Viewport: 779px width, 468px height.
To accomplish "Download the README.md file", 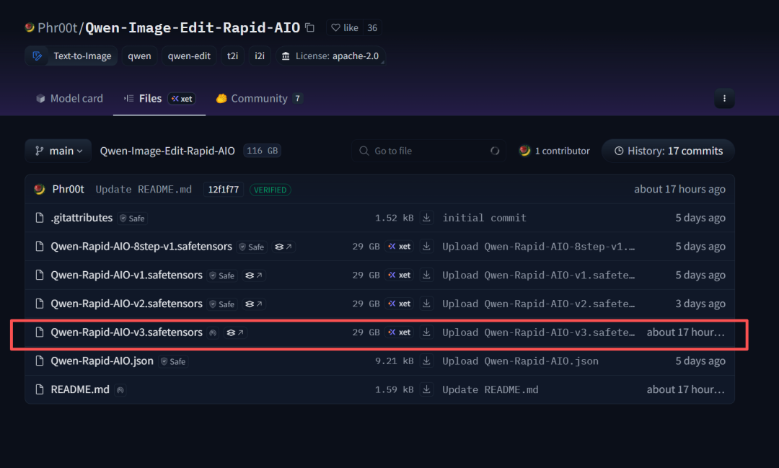I will (427, 389).
